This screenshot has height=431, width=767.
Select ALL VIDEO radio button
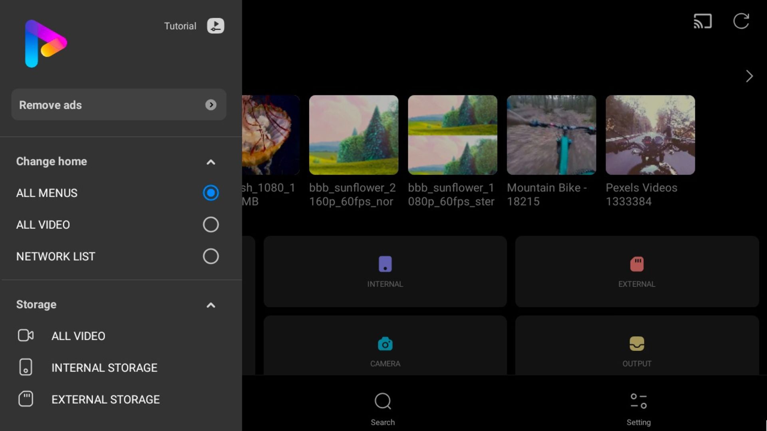click(x=210, y=224)
